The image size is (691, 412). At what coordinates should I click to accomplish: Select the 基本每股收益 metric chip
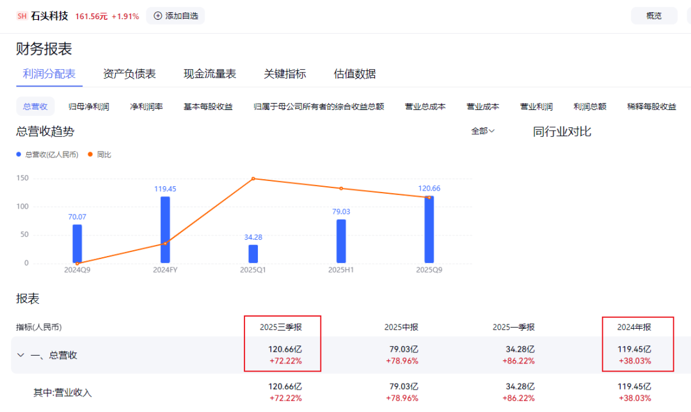(x=209, y=106)
